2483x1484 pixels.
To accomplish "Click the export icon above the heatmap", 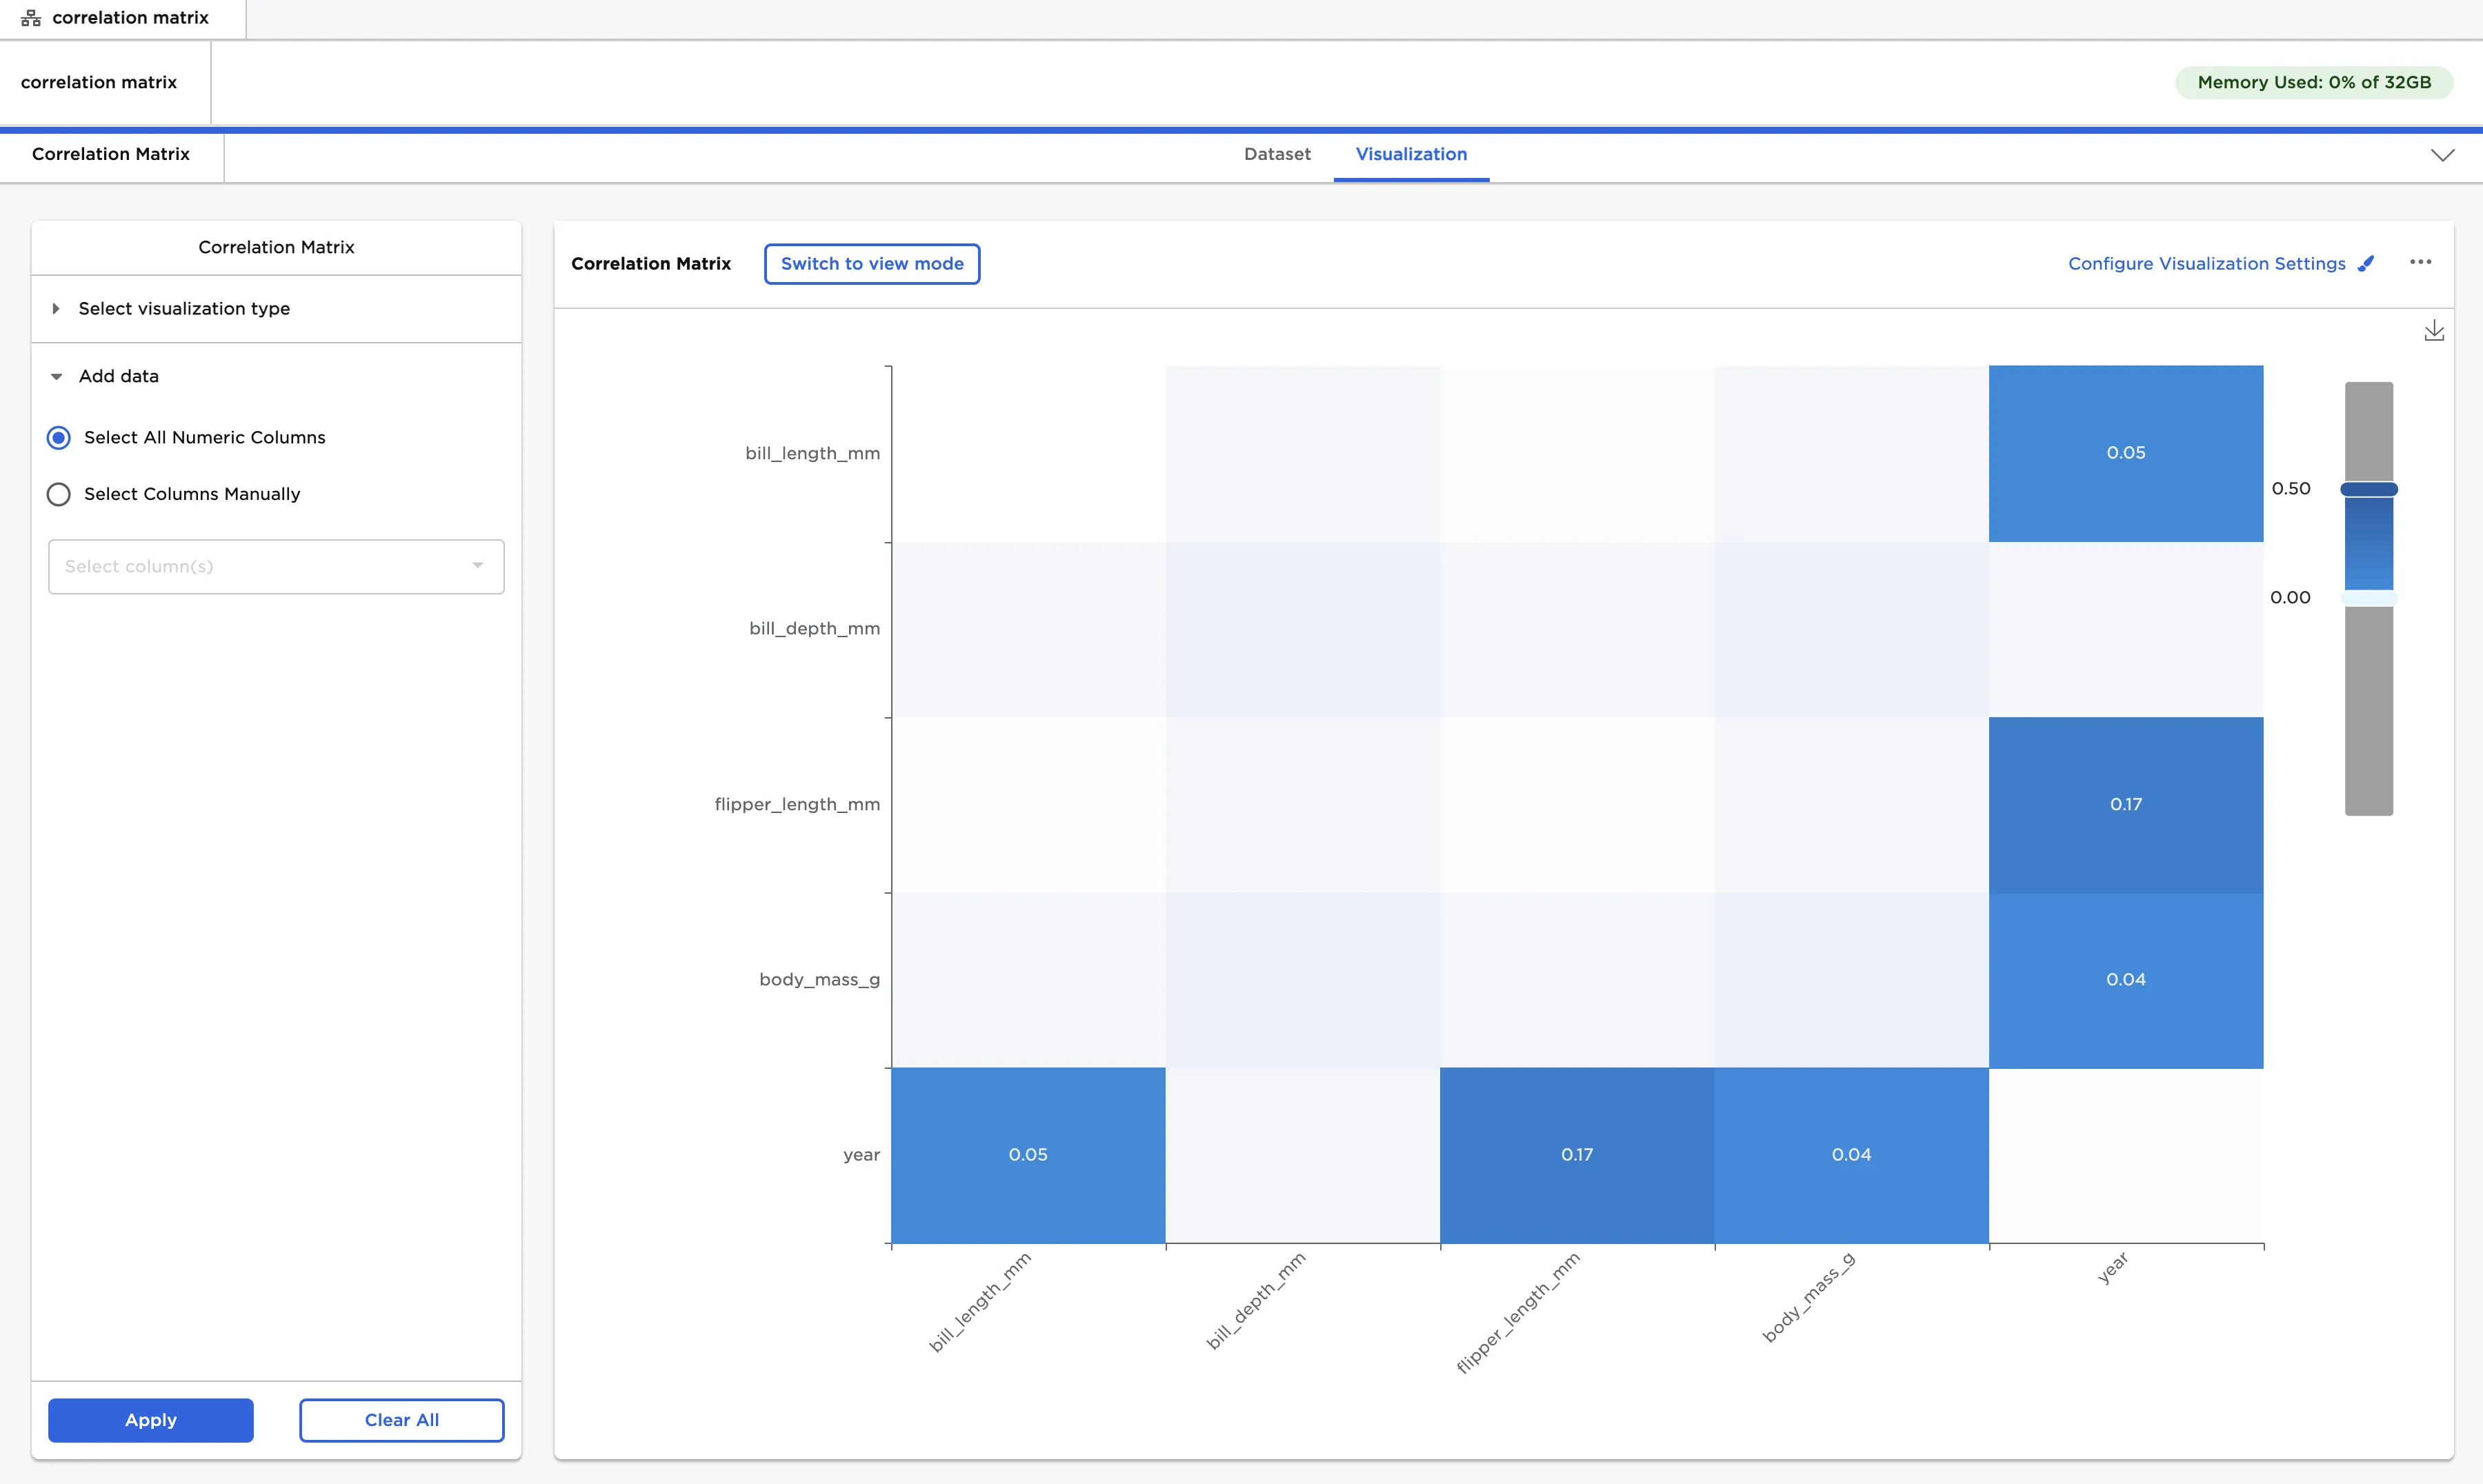I will pyautogui.click(x=2434, y=330).
